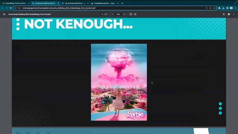Click the Barbie poster image on slide
This screenshot has height=134, width=238.
119,82
